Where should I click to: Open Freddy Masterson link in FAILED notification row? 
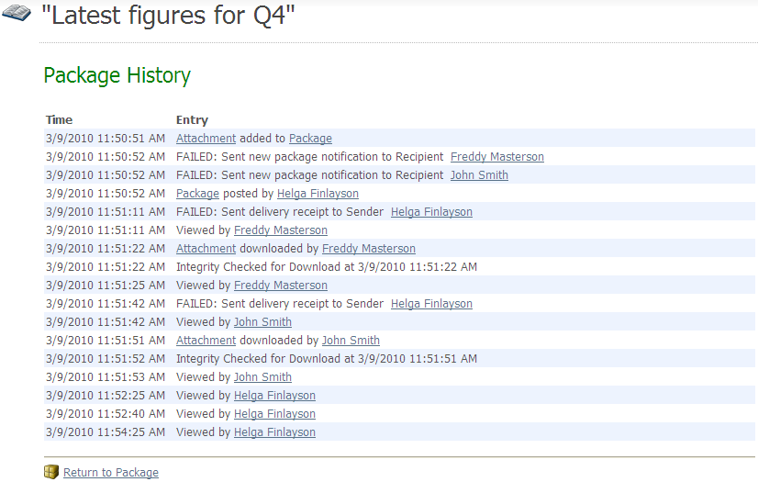pos(497,157)
